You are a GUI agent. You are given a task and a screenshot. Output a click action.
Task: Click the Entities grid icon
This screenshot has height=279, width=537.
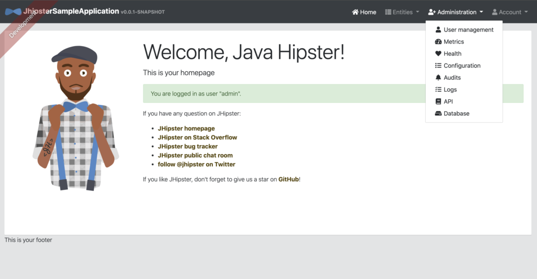coord(388,12)
